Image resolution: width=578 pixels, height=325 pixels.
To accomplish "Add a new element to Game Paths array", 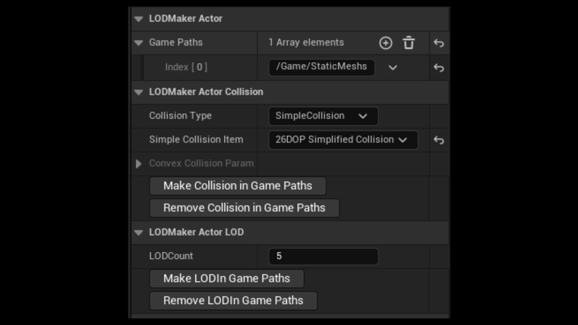I will (386, 43).
